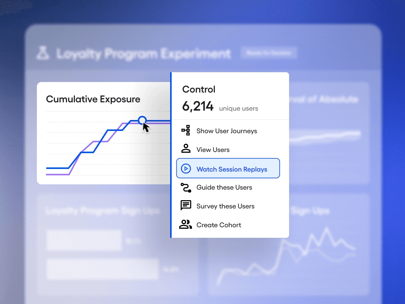Click the path icon for Guide these Users
The image size is (405, 304).
pyautogui.click(x=186, y=187)
